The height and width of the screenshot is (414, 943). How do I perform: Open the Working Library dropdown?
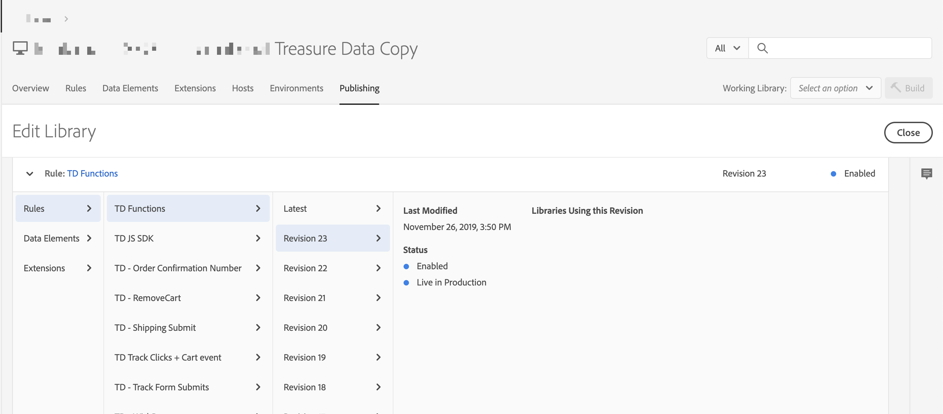click(835, 88)
